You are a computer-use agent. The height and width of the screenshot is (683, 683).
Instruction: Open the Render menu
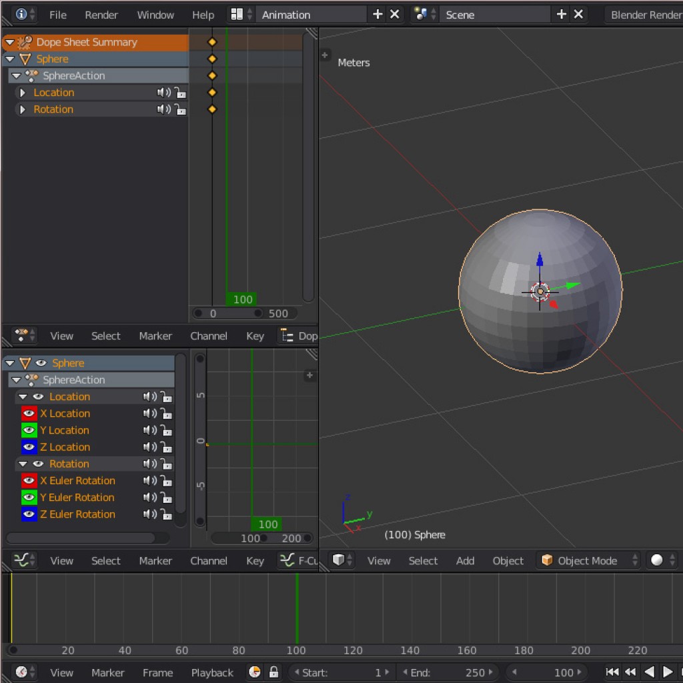tap(101, 14)
